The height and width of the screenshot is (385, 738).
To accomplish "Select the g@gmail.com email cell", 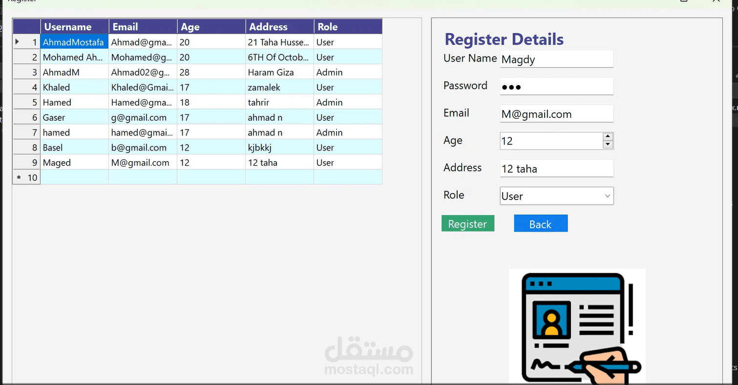I will (x=143, y=117).
